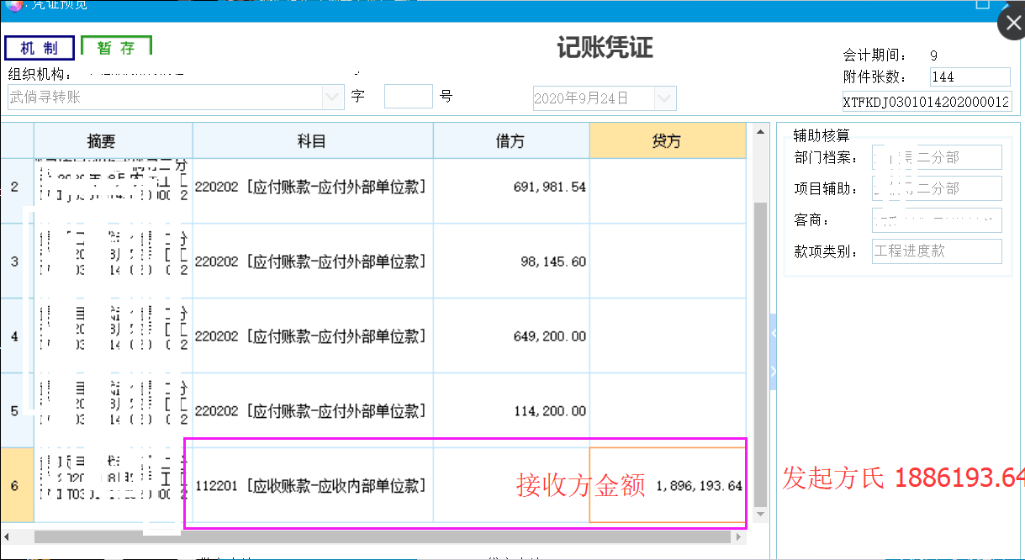Click the 附件张数 field showing 144
This screenshot has width=1025, height=560.
(970, 77)
